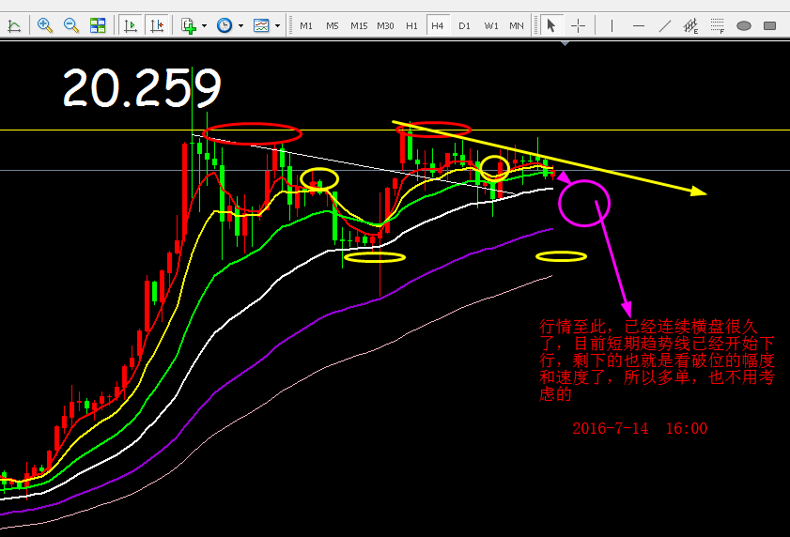This screenshot has height=537, width=790.
Task: Toggle Auto Scroll chart icon
Action: 131,25
